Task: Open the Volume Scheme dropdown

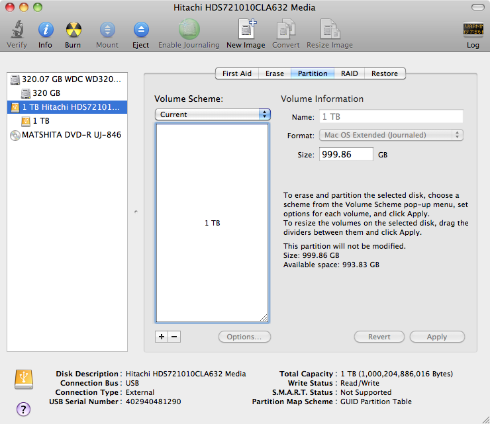Action: click(213, 114)
